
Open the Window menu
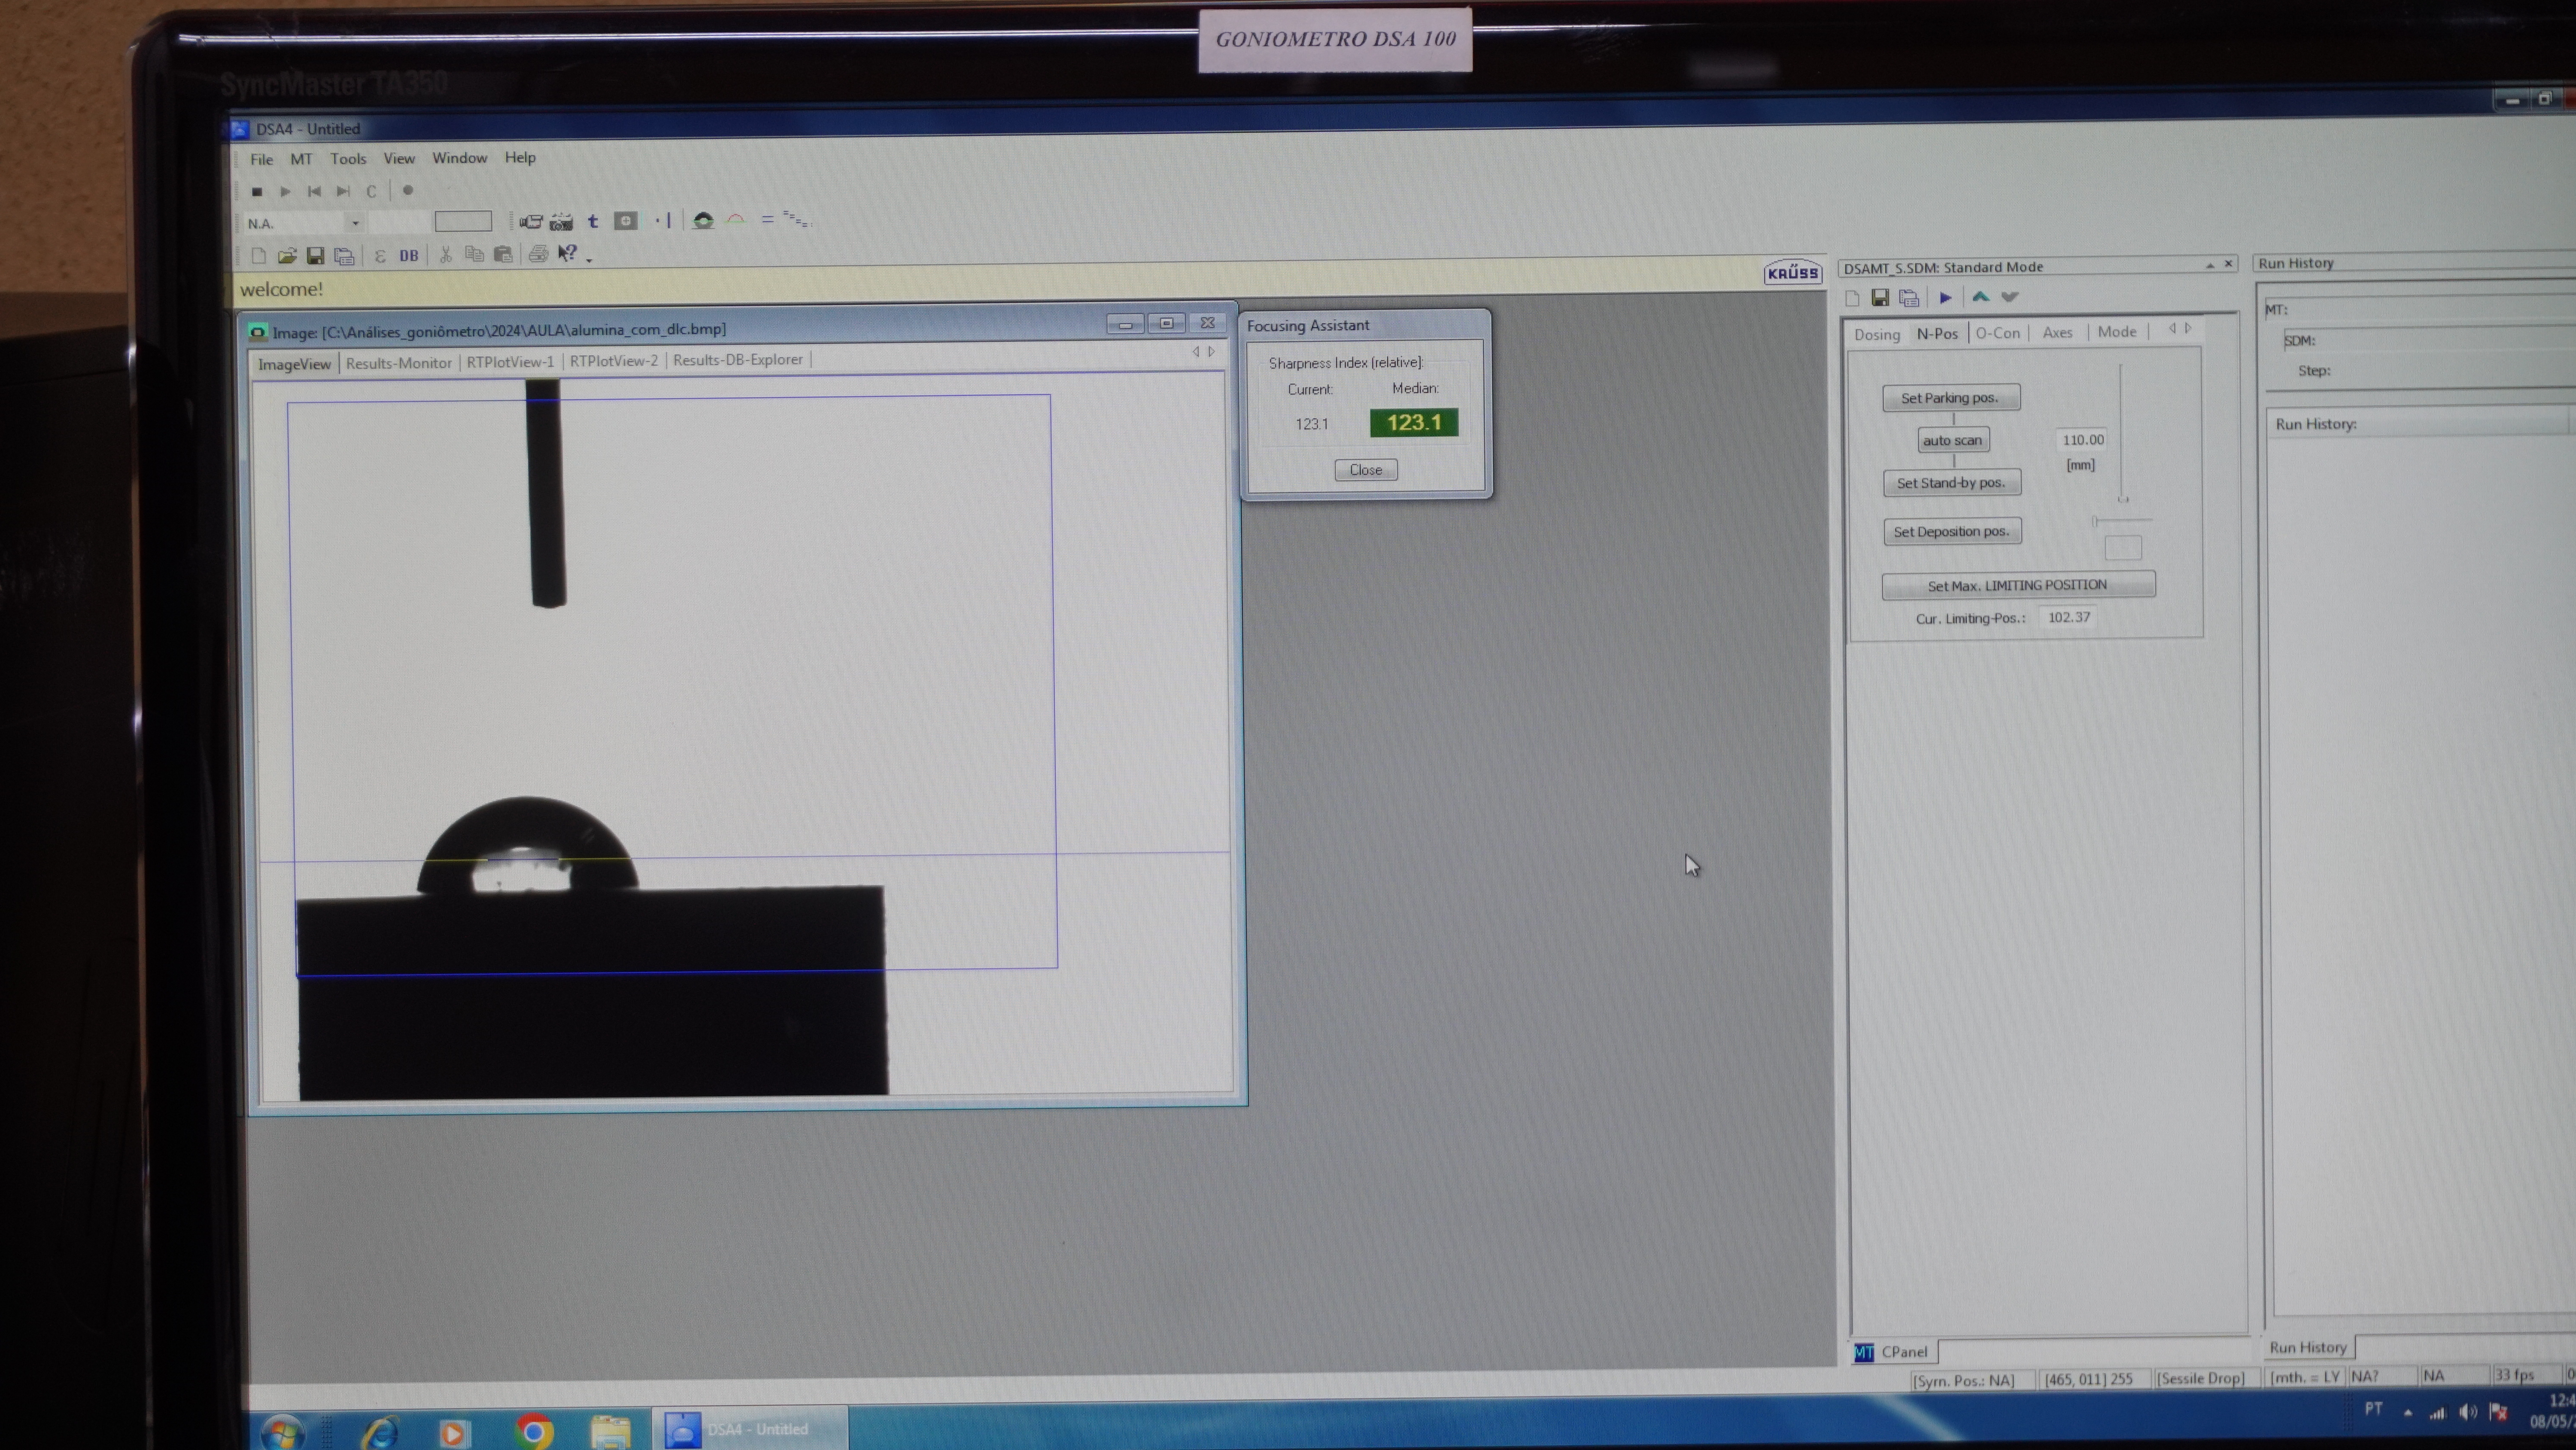(459, 158)
